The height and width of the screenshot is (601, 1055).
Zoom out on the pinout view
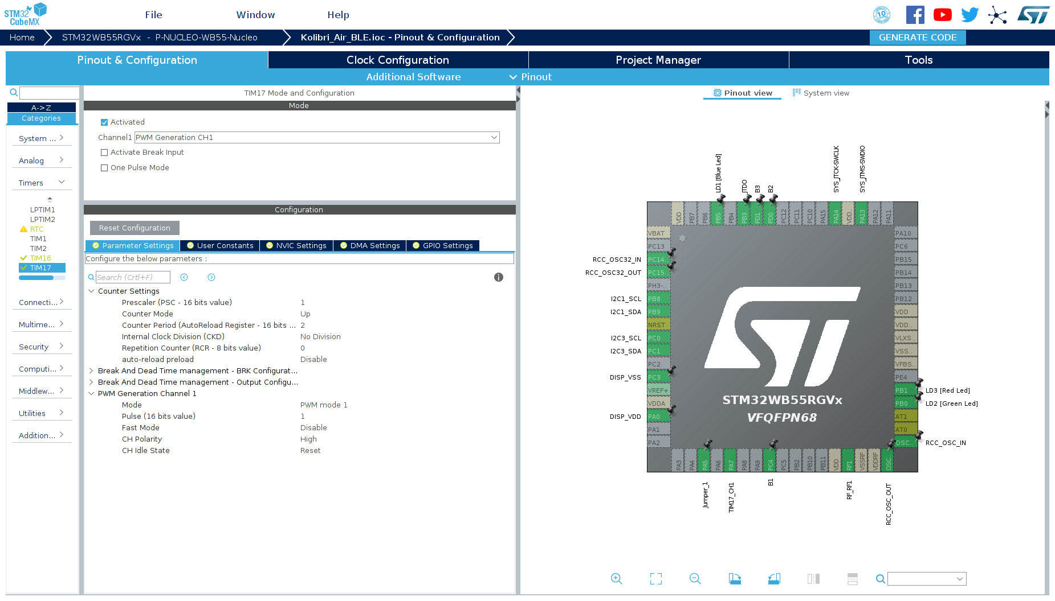[695, 578]
